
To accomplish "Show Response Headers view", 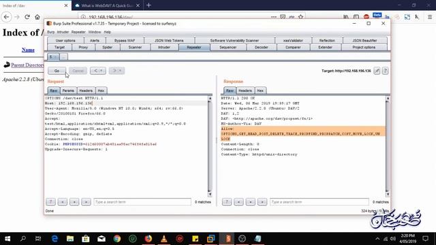I will point(245,91).
